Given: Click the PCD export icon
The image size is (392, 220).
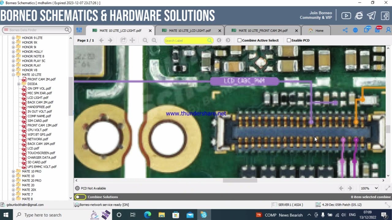Looking at the screenshot, I should [x=367, y=30].
